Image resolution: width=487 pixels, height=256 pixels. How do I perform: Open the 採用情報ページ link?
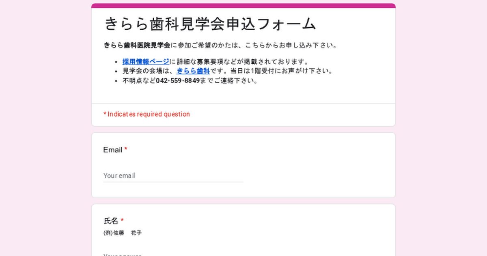[x=146, y=62]
